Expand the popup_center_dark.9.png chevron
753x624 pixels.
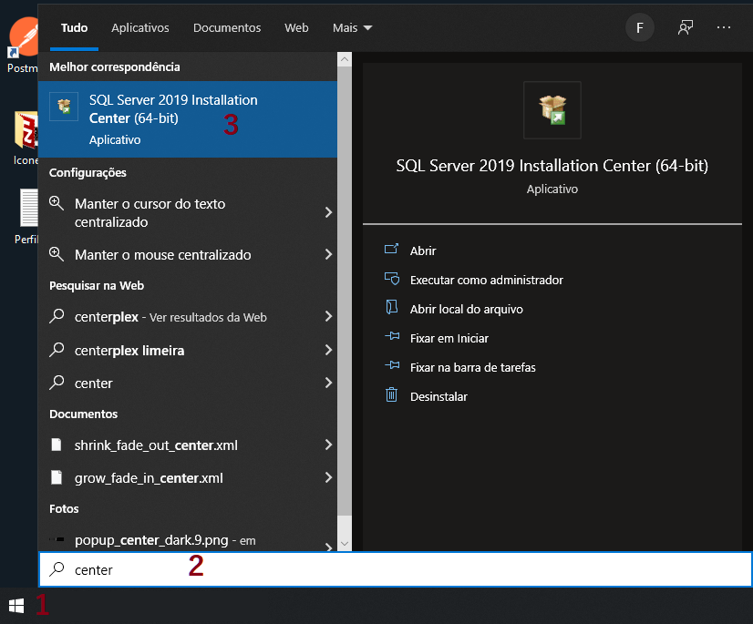(x=328, y=547)
